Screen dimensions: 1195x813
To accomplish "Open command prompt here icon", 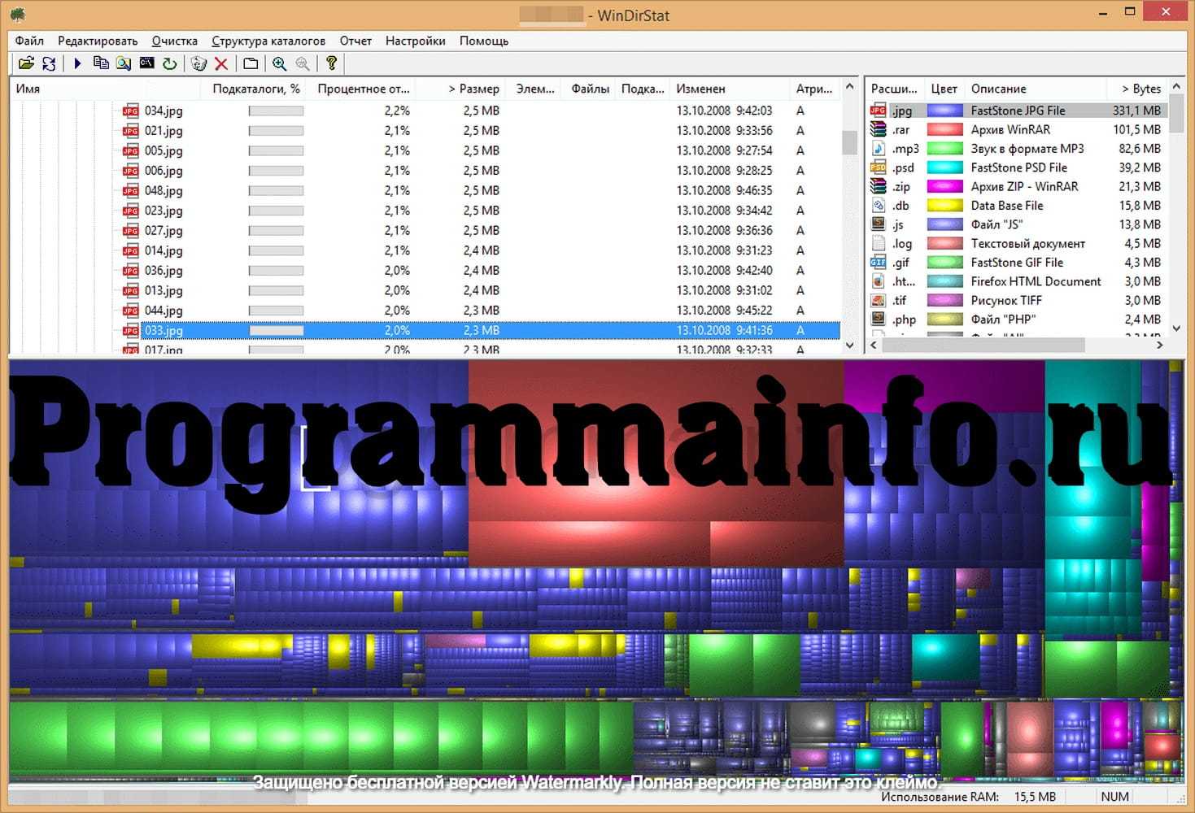I will [x=146, y=63].
